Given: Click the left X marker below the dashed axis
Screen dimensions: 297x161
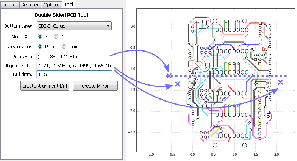Looking at the screenshot, I should tap(177, 84).
